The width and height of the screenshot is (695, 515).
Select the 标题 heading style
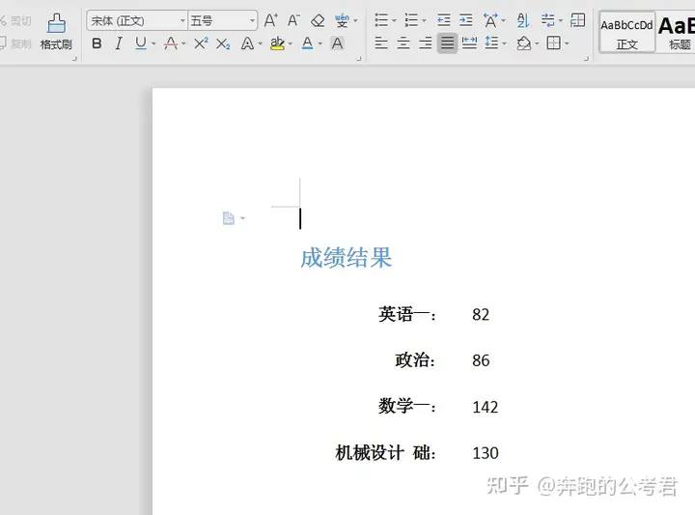tap(677, 33)
